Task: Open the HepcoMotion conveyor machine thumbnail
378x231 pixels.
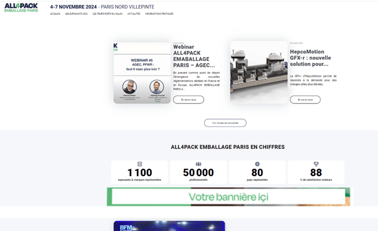Action: pos(259,72)
